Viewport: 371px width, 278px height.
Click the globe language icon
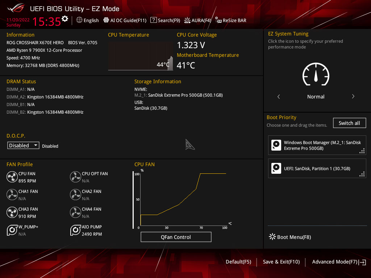tap(79, 20)
